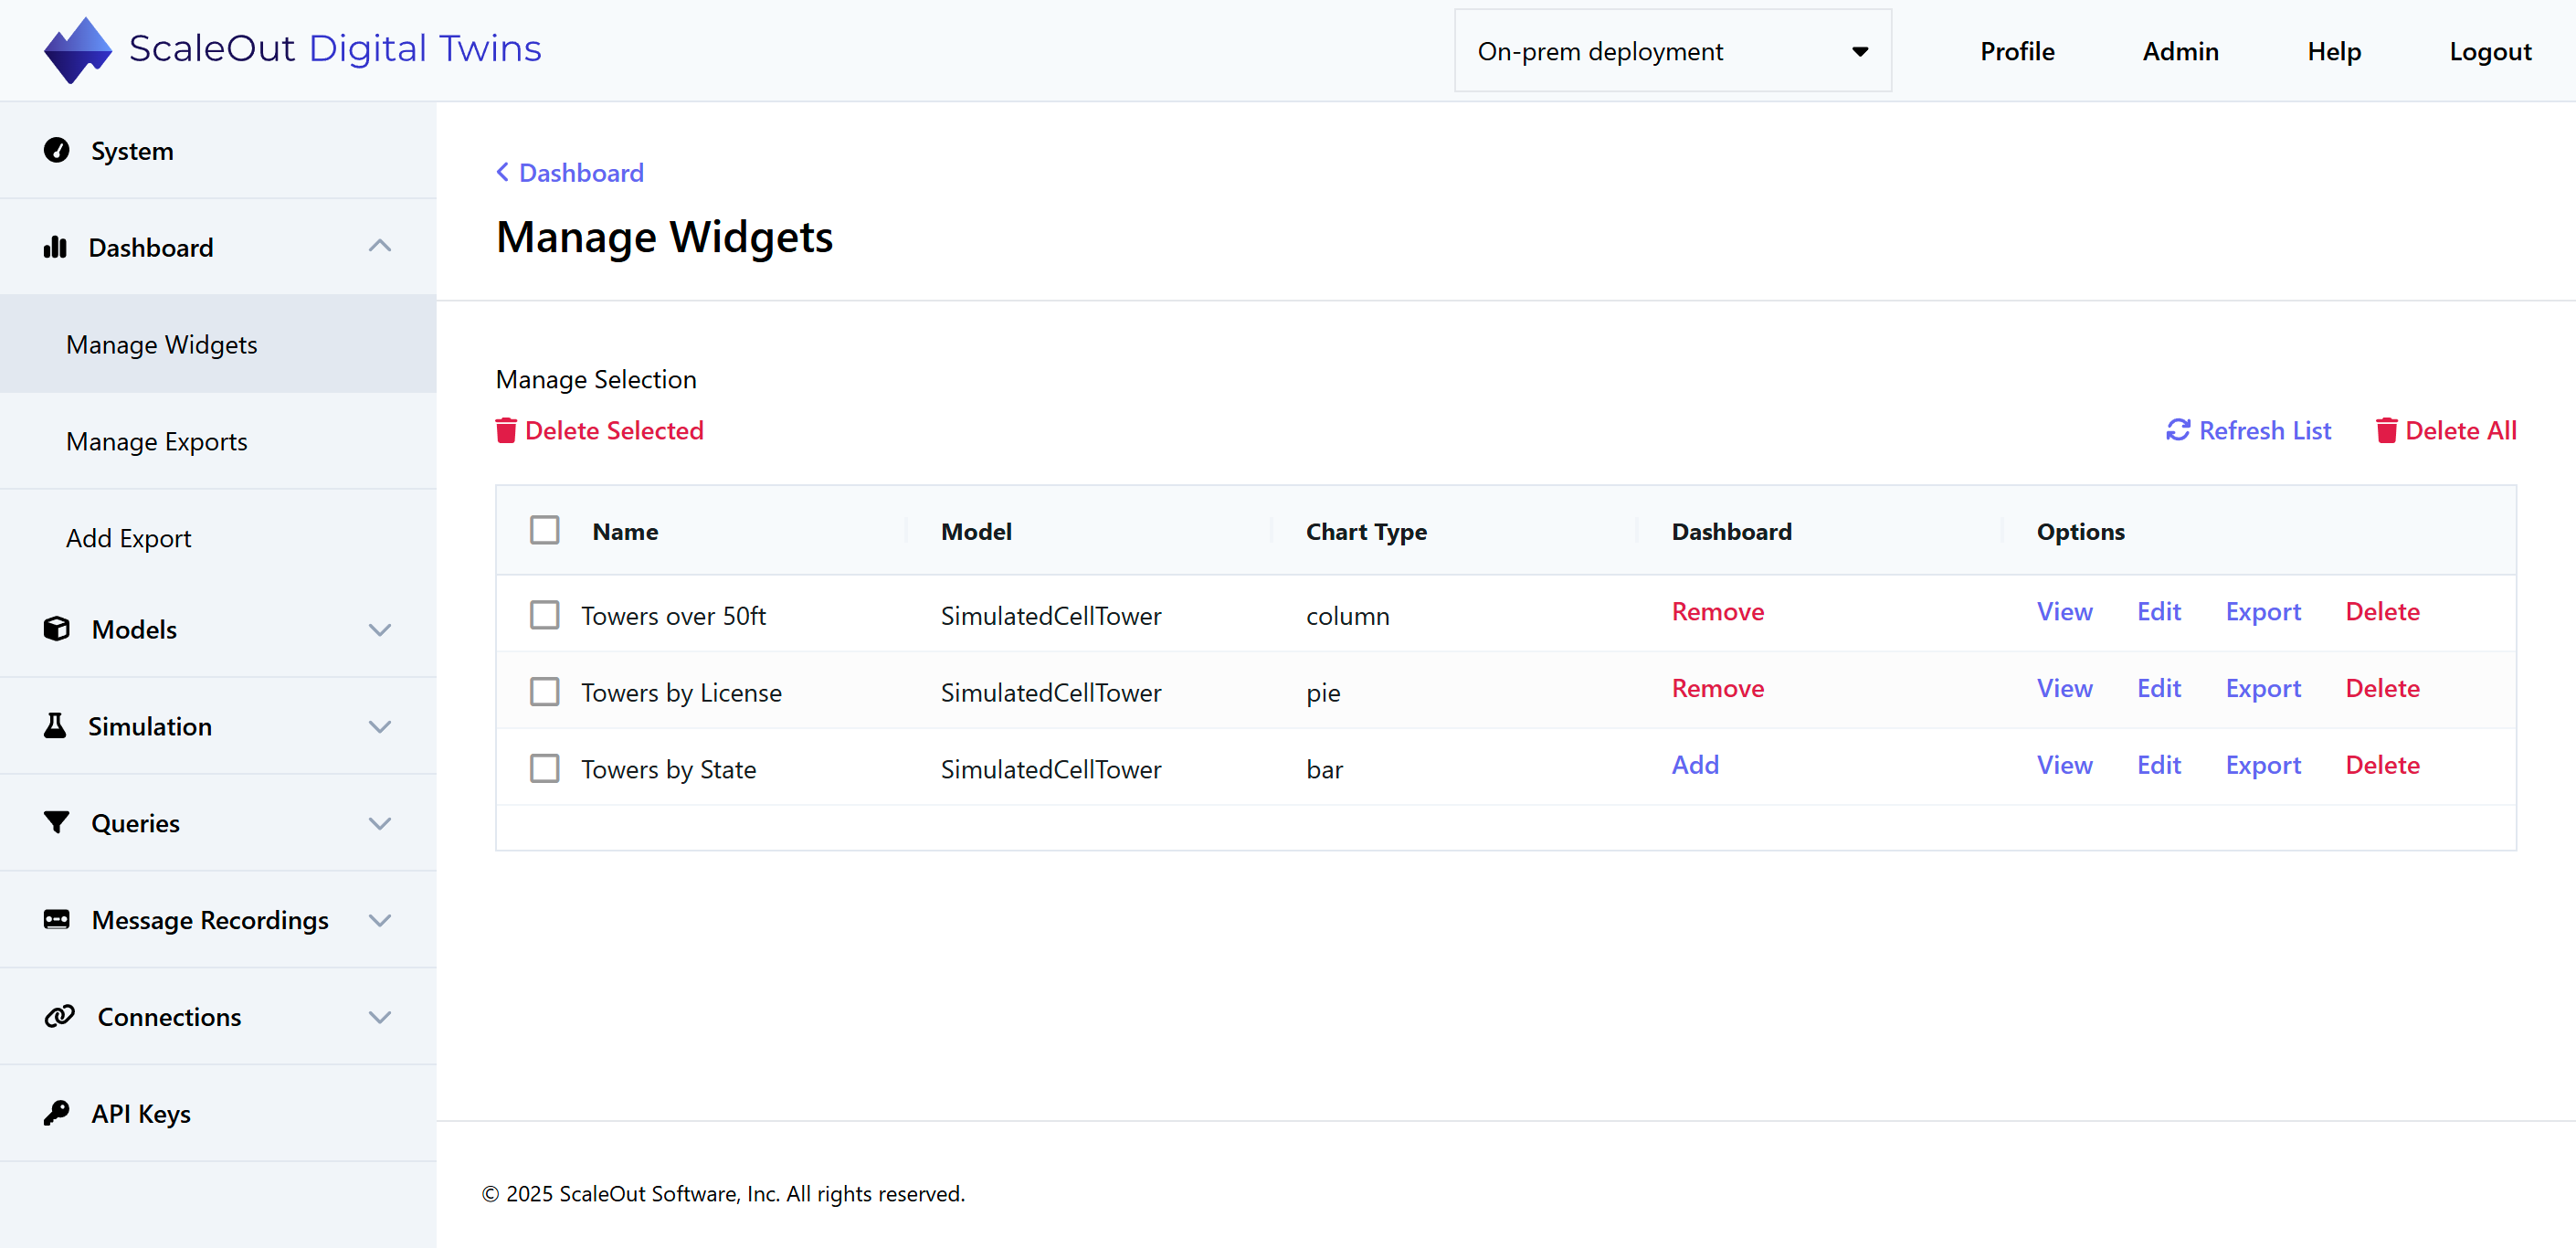Open the Admin menu item
The image size is (2576, 1248).
point(2180,51)
